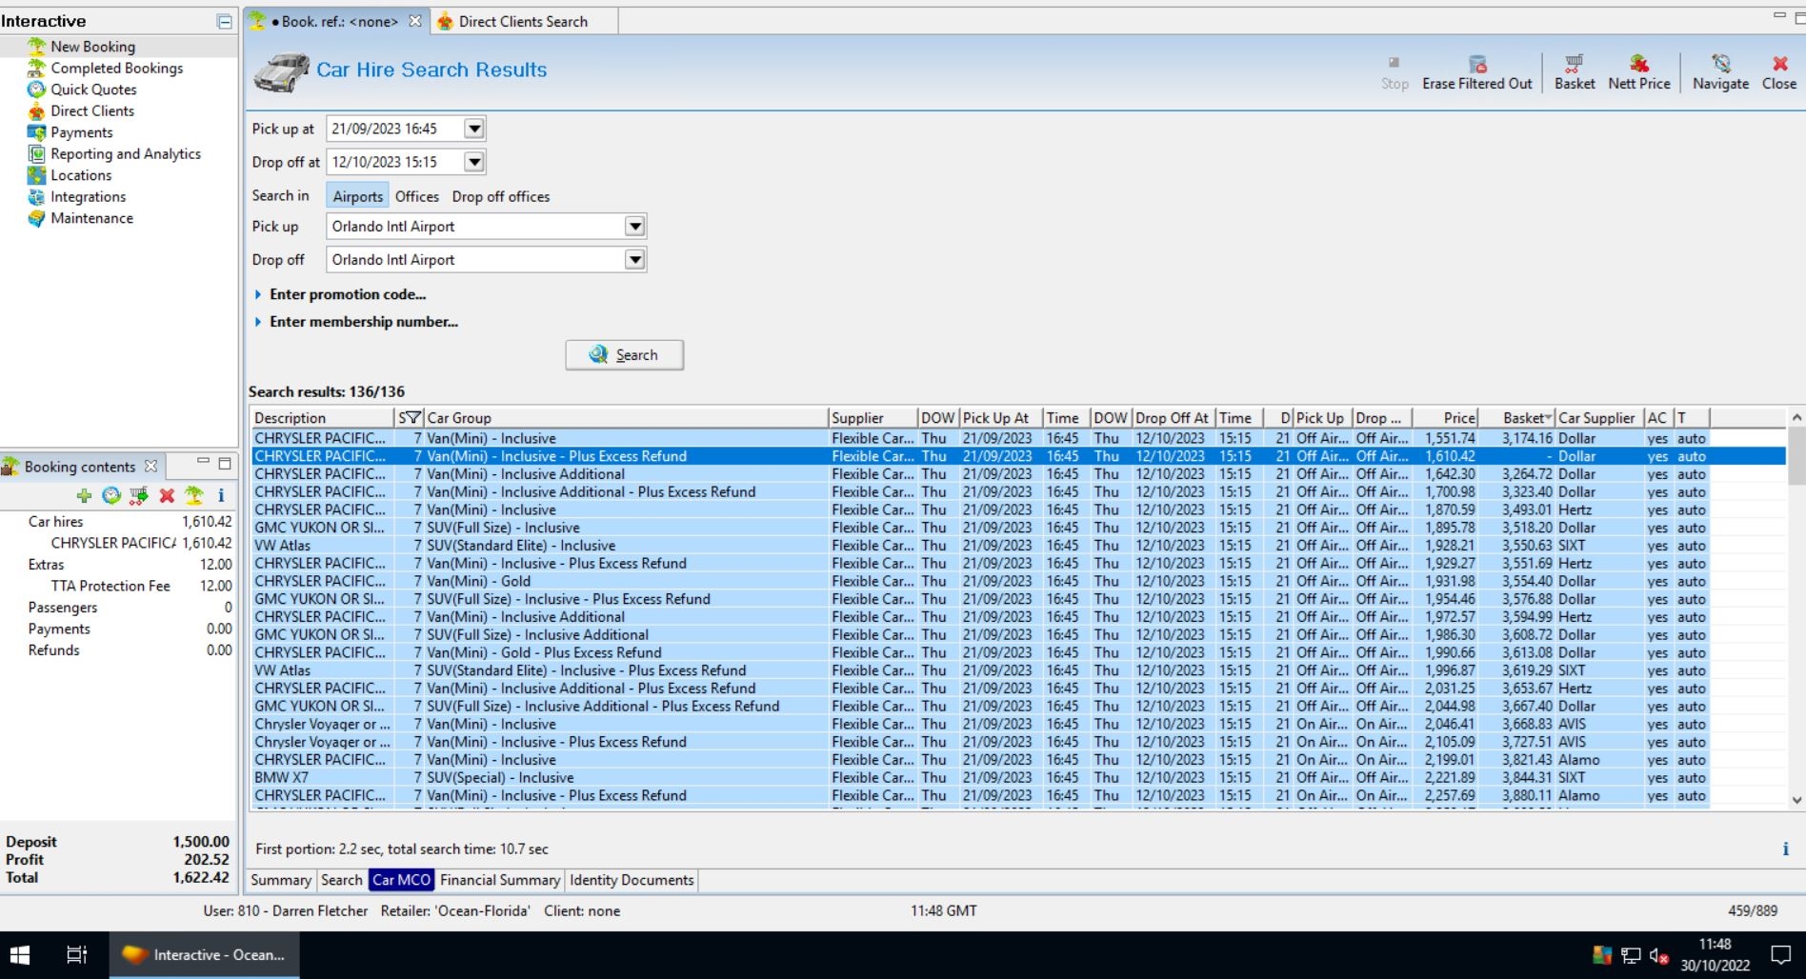Open the Drop off location dropdown

pos(635,260)
